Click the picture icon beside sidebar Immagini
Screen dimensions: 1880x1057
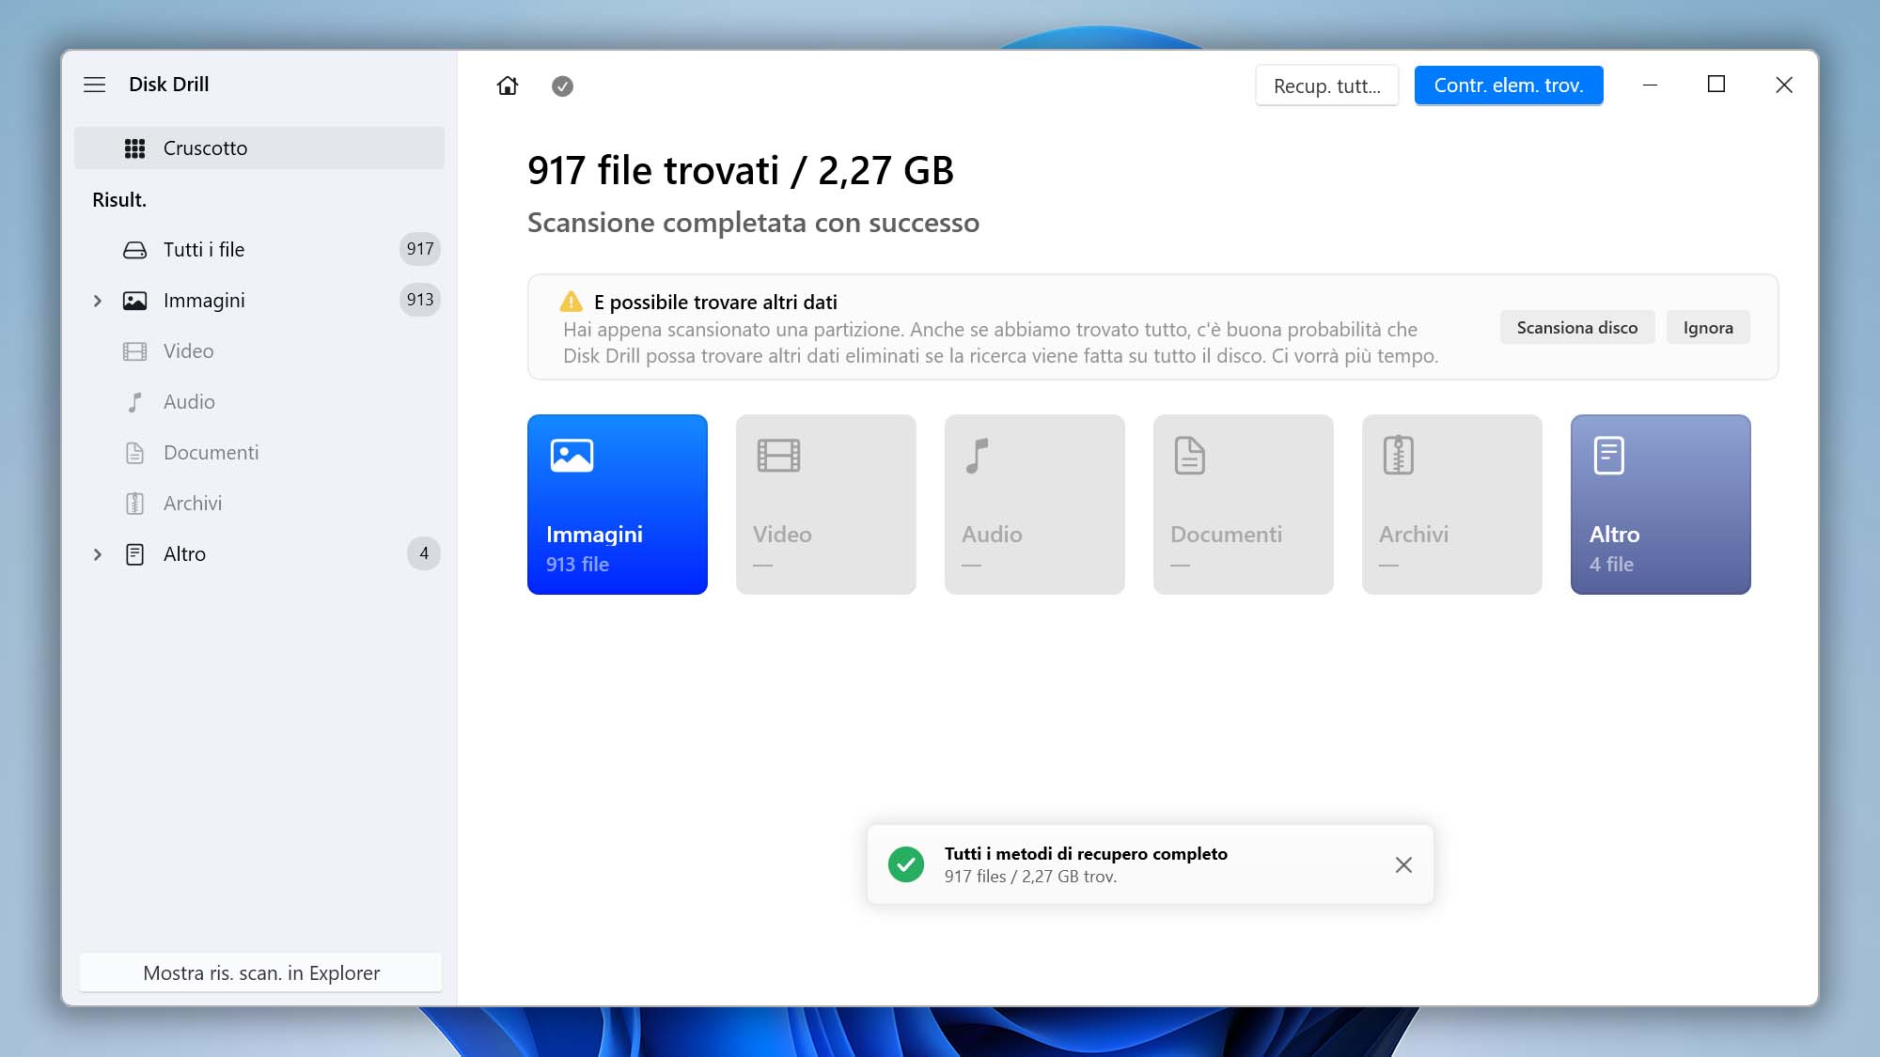[x=135, y=301]
